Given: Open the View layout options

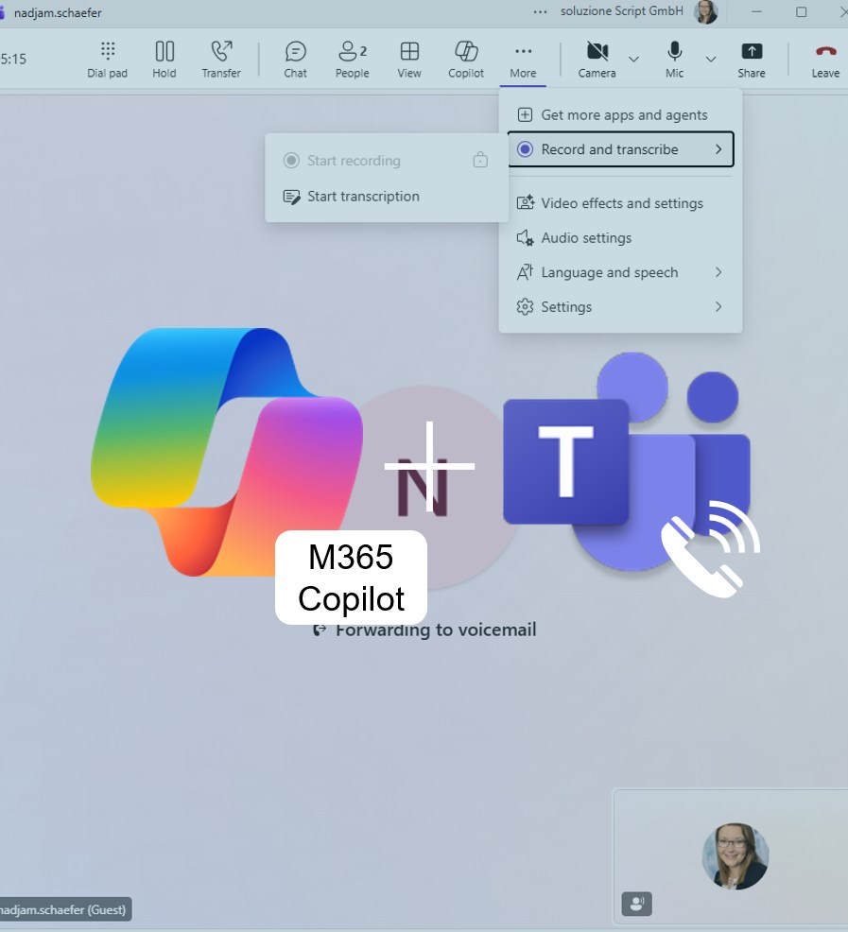Looking at the screenshot, I should pos(409,59).
